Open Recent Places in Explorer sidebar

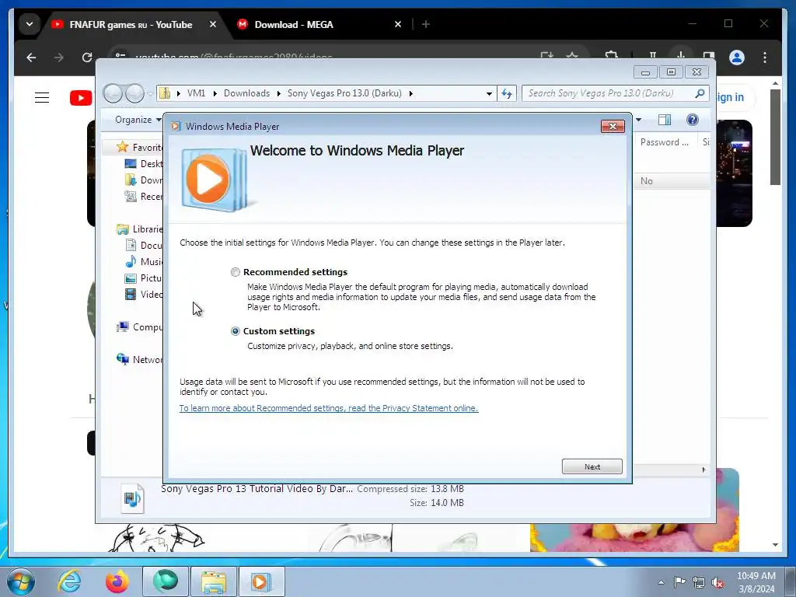pyautogui.click(x=144, y=197)
